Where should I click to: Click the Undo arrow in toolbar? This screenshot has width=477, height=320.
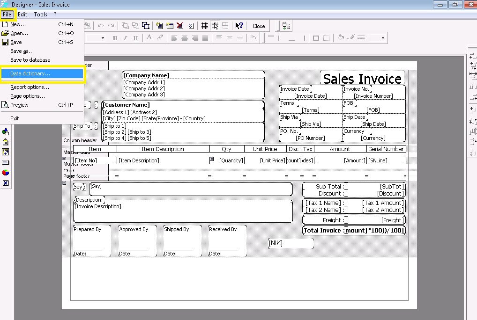tap(101, 26)
